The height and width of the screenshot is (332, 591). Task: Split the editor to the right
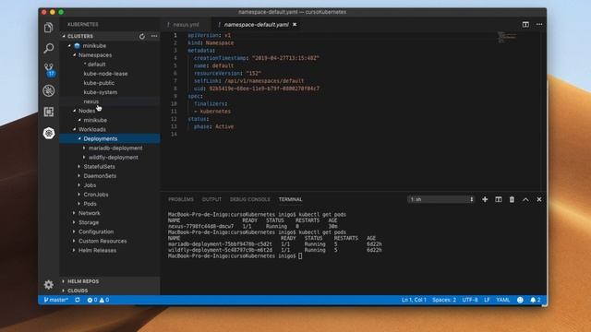[x=525, y=25]
